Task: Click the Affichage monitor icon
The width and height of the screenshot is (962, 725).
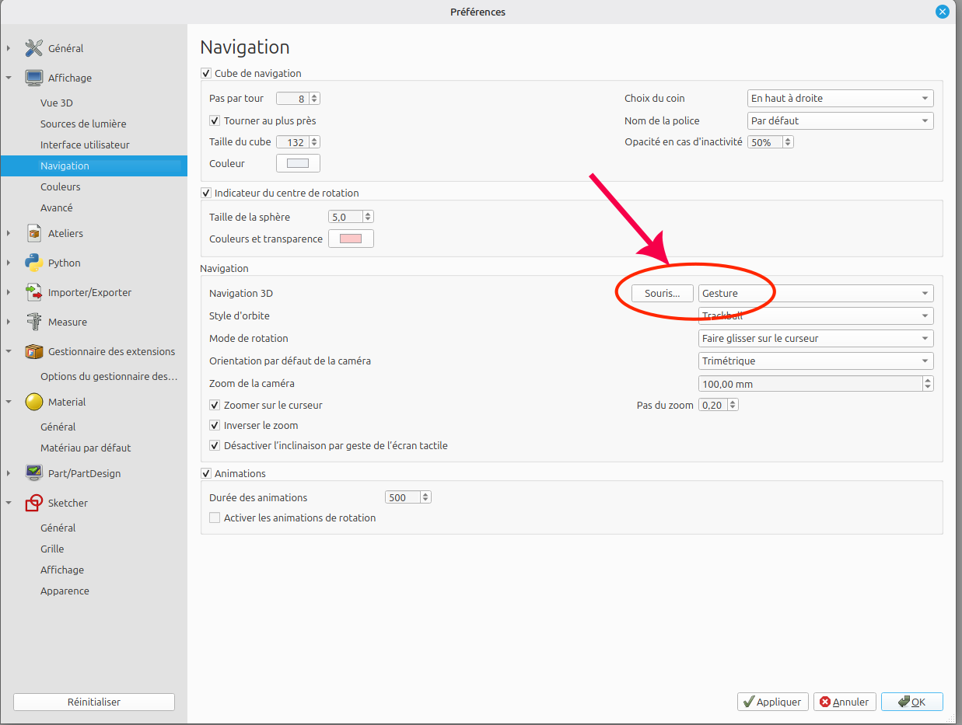Action: [x=33, y=78]
